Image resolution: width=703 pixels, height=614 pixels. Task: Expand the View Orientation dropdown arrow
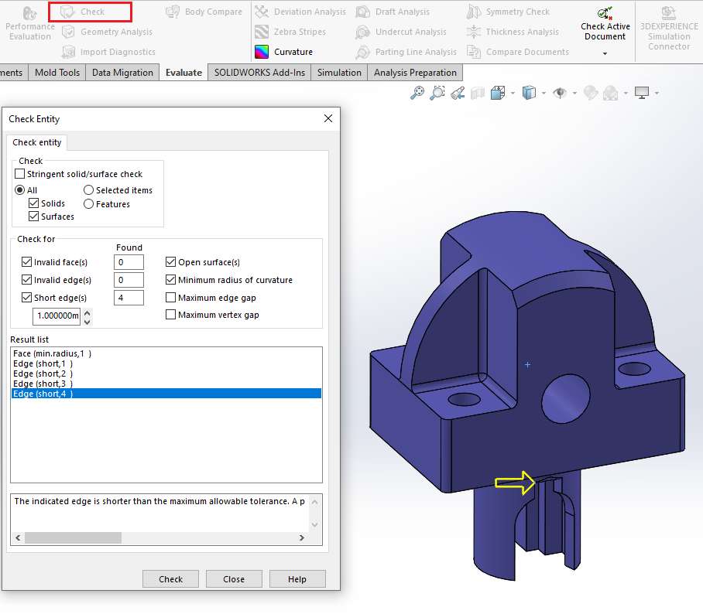pyautogui.click(x=513, y=94)
